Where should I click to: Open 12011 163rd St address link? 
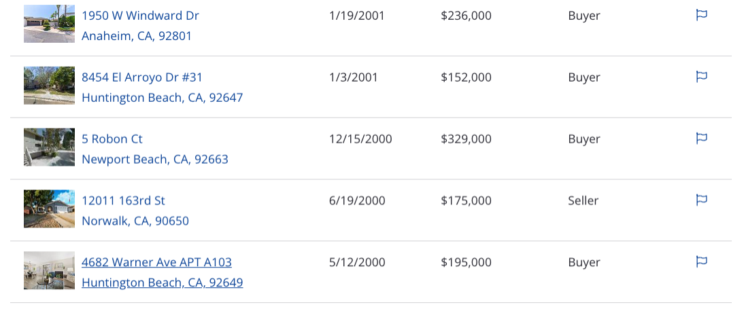[x=123, y=200]
